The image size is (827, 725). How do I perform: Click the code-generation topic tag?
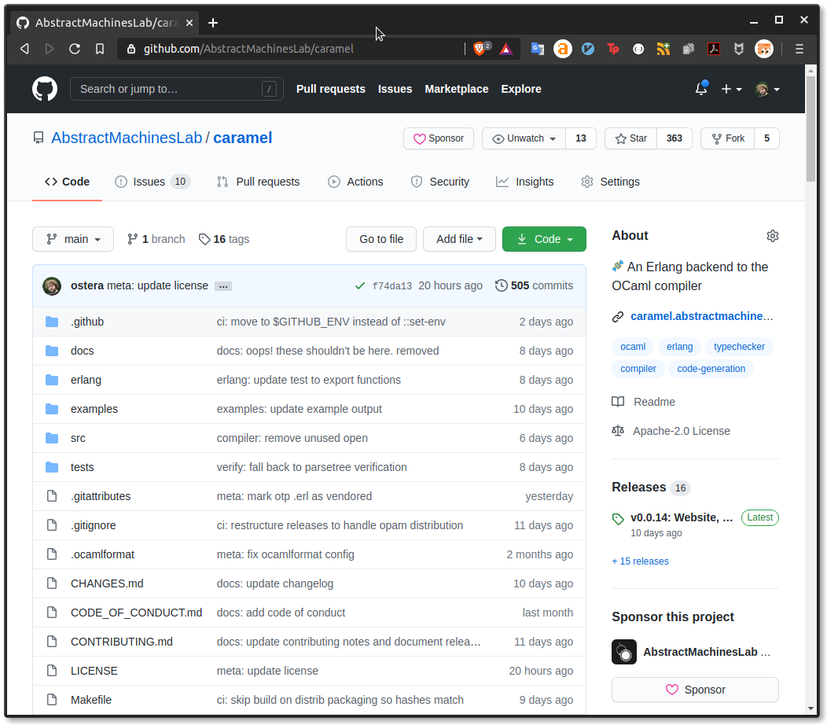coord(711,369)
